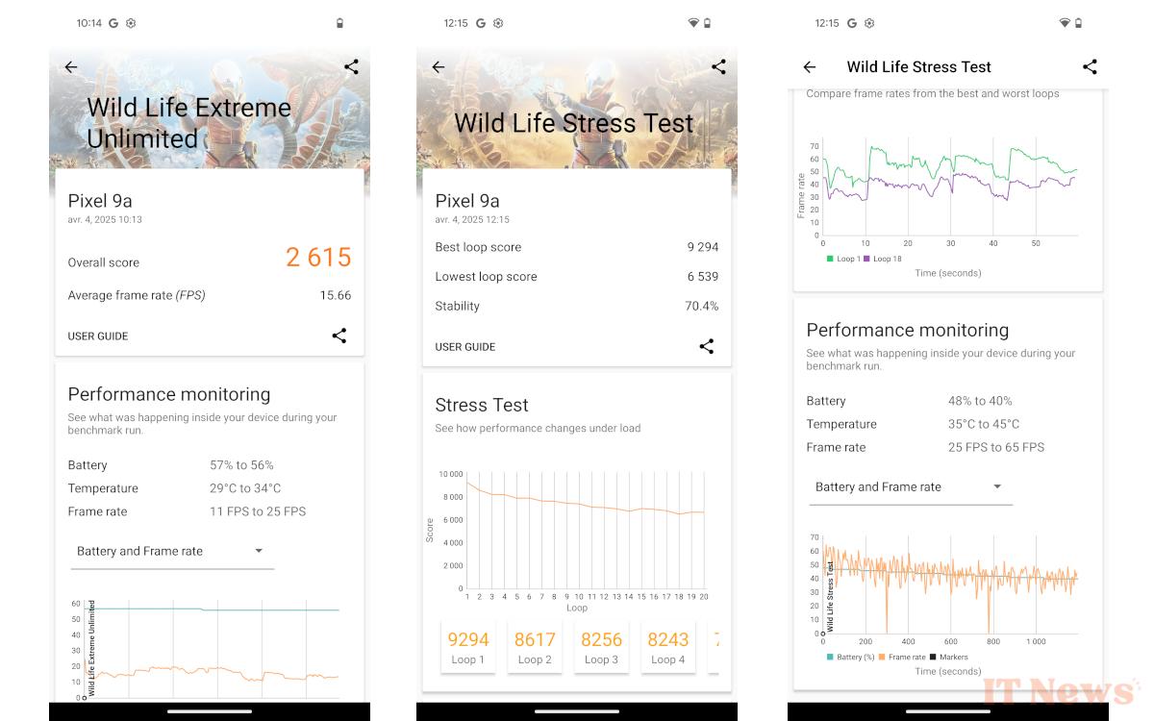Tap the overall score value 2 615
1154x721 pixels.
click(x=318, y=258)
